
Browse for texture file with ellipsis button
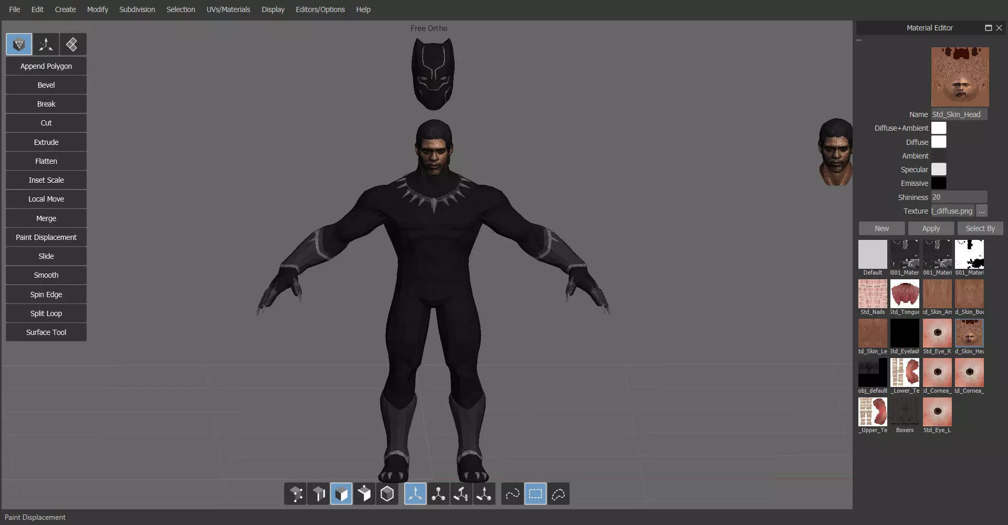[982, 211]
